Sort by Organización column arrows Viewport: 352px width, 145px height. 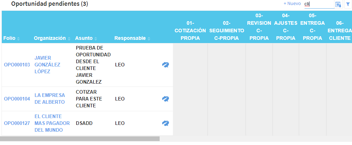(69, 38)
